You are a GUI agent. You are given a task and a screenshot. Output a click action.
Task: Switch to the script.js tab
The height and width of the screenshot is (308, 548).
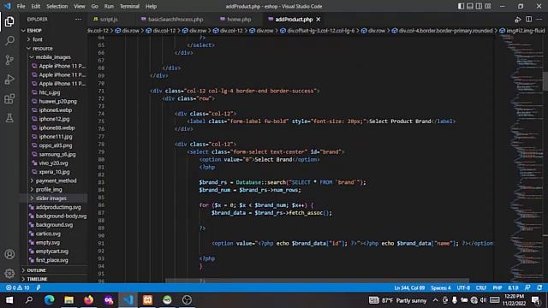point(109,19)
